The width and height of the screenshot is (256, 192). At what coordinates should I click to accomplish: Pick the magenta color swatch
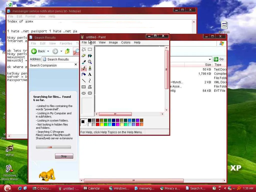coord(117,124)
